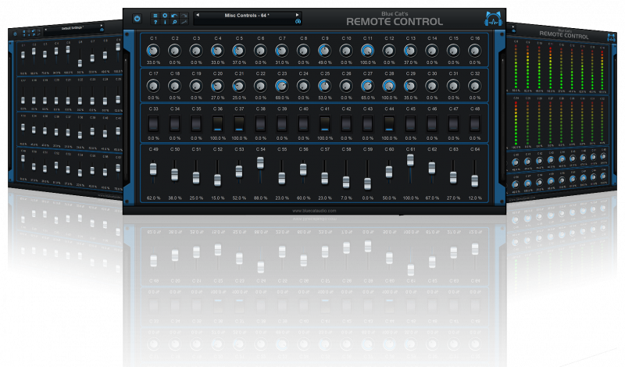Click the C 11 rotary knob

click(x=367, y=51)
